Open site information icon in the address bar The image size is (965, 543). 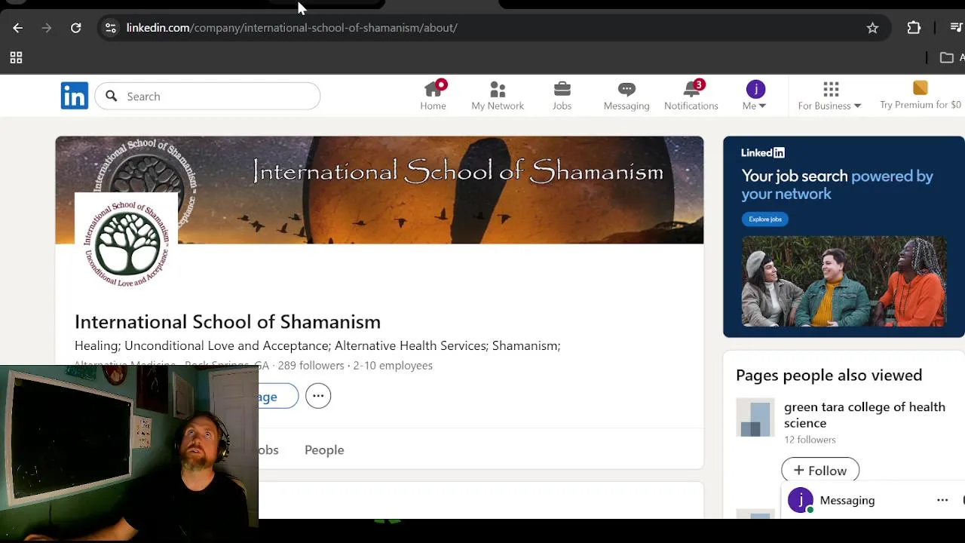click(x=111, y=28)
